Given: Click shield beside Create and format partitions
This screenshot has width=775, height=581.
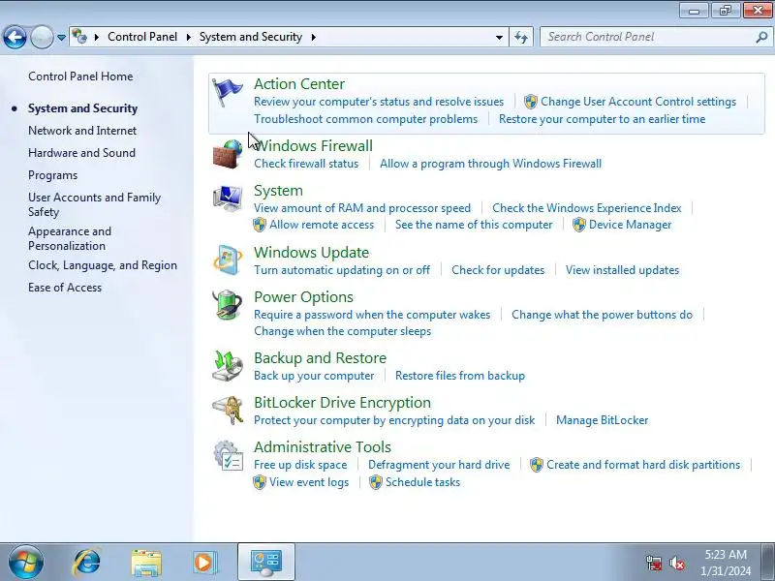Looking at the screenshot, I should (537, 465).
